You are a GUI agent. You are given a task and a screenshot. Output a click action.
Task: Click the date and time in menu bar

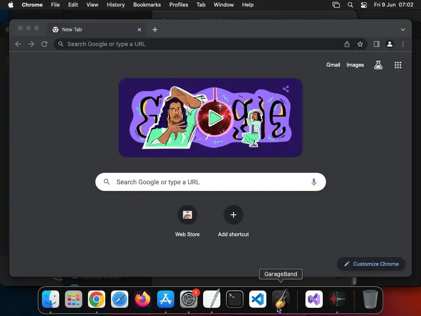coord(393,5)
